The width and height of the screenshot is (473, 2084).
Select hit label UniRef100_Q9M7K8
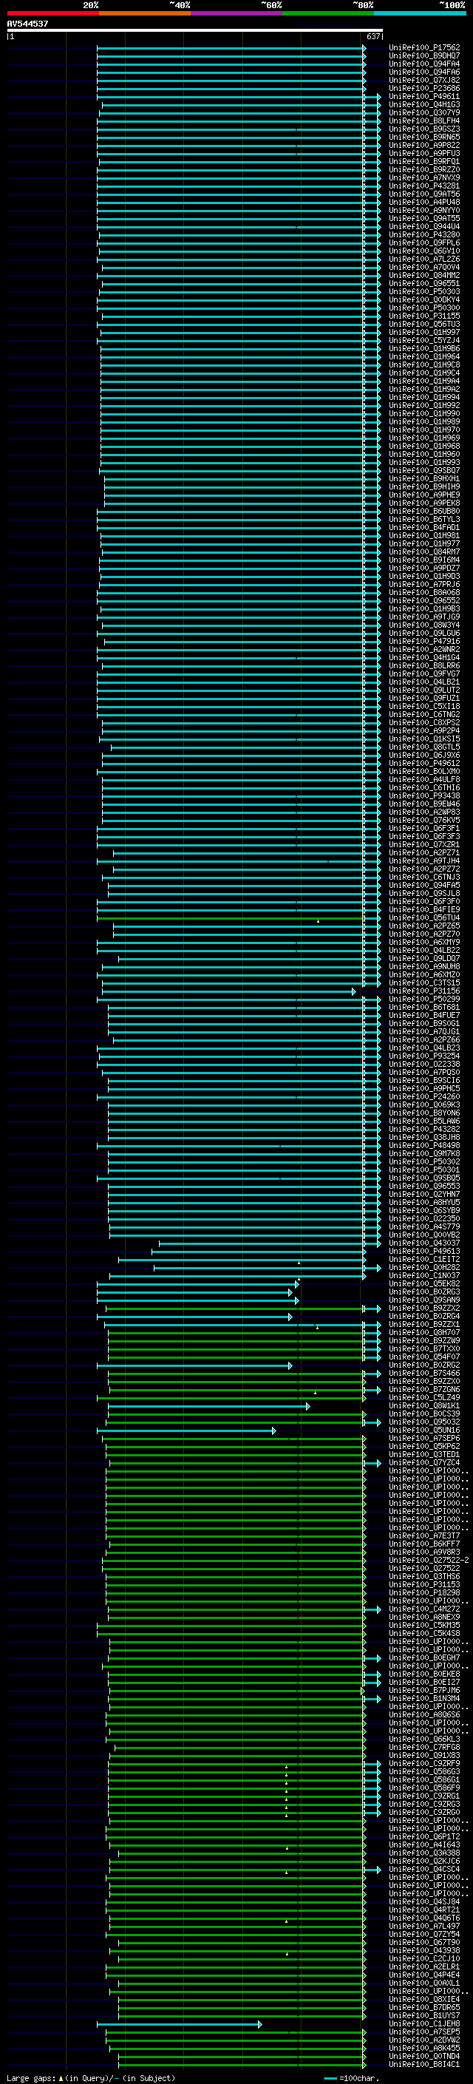(x=423, y=1153)
